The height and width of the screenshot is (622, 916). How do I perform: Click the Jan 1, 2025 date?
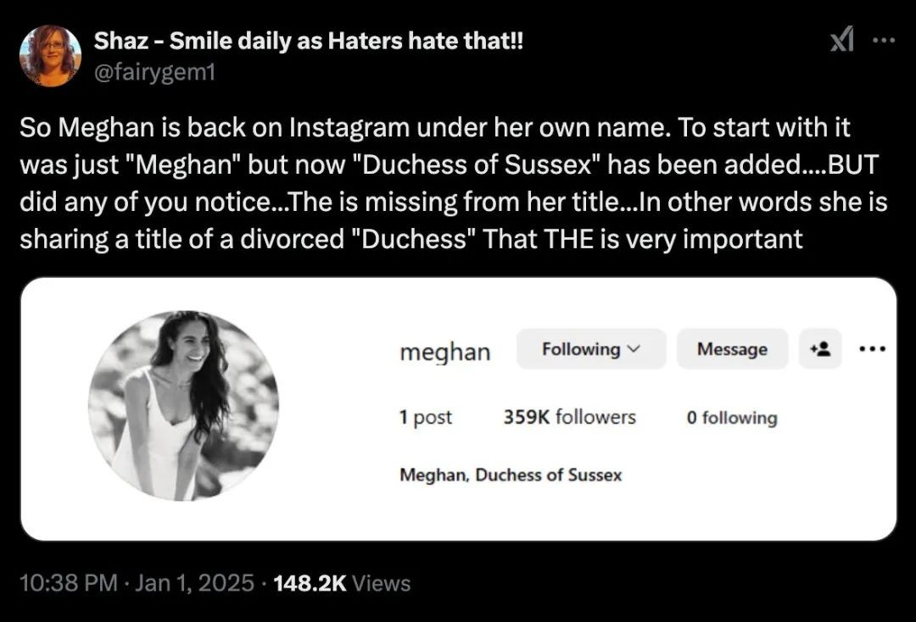(x=193, y=583)
